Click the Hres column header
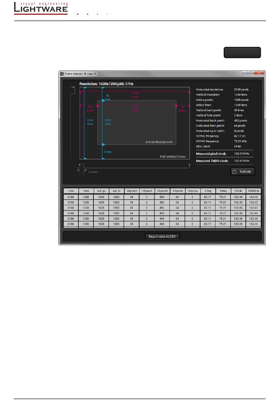This screenshot has width=280, height=410. [x=71, y=191]
